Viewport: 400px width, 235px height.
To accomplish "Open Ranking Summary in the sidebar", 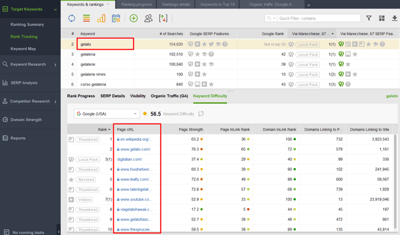I will tap(27, 25).
